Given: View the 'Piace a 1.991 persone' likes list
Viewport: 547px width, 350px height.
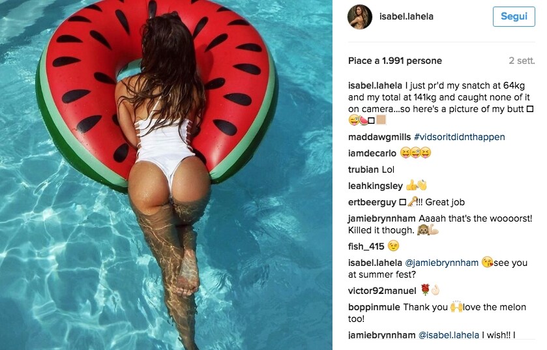Looking at the screenshot, I should [395, 61].
